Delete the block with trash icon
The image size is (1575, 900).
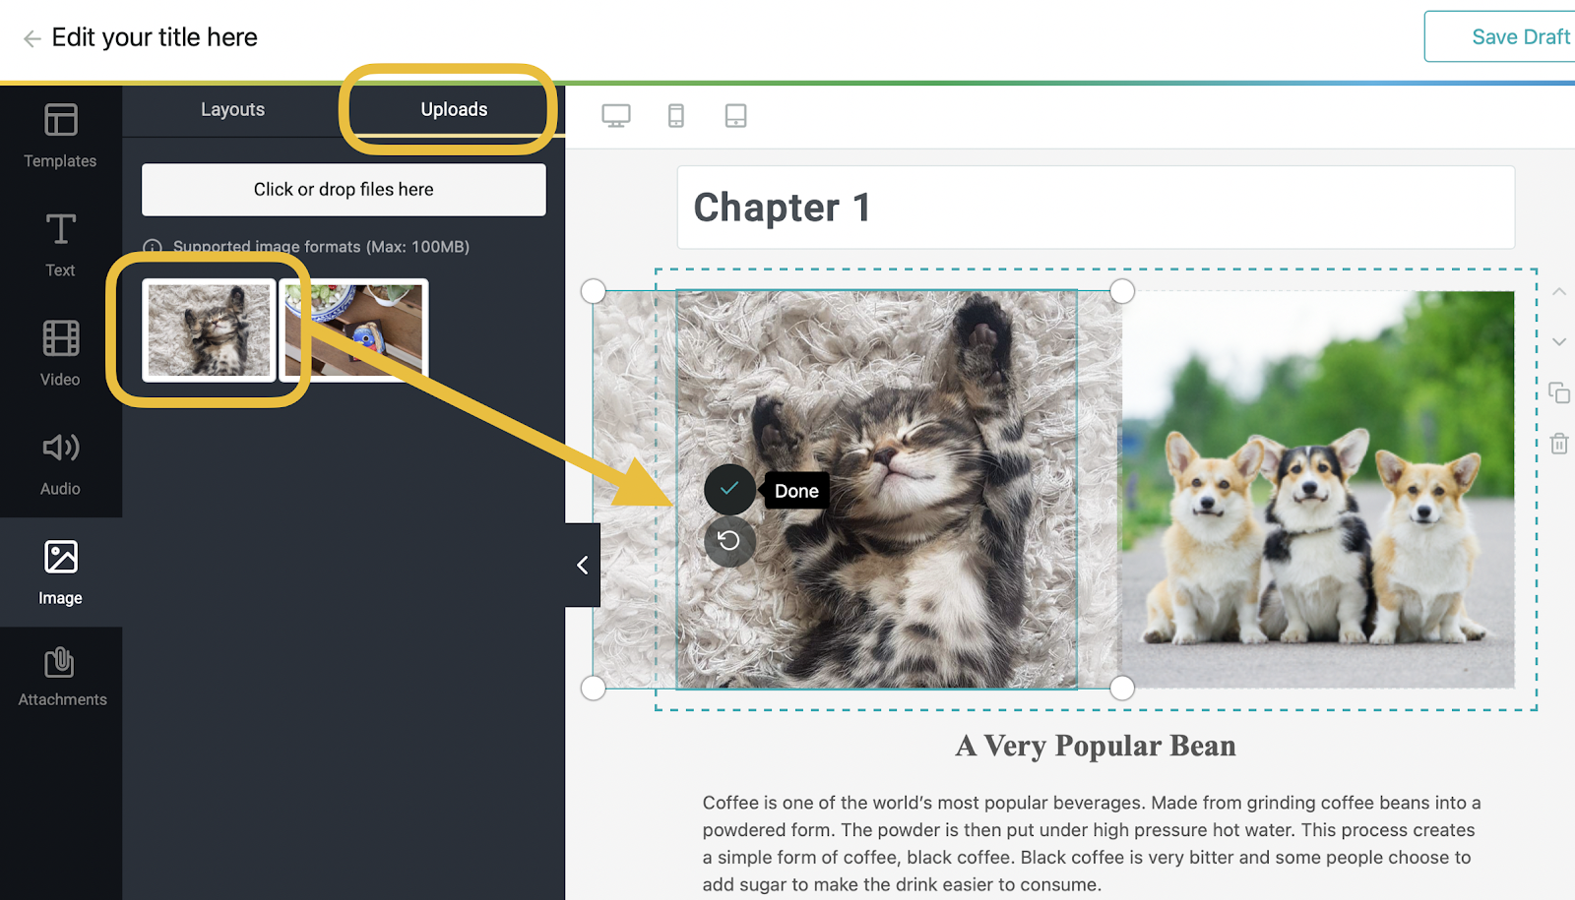tap(1559, 444)
